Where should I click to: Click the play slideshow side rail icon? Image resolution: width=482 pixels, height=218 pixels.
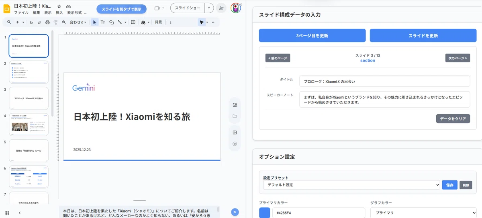coord(235,132)
